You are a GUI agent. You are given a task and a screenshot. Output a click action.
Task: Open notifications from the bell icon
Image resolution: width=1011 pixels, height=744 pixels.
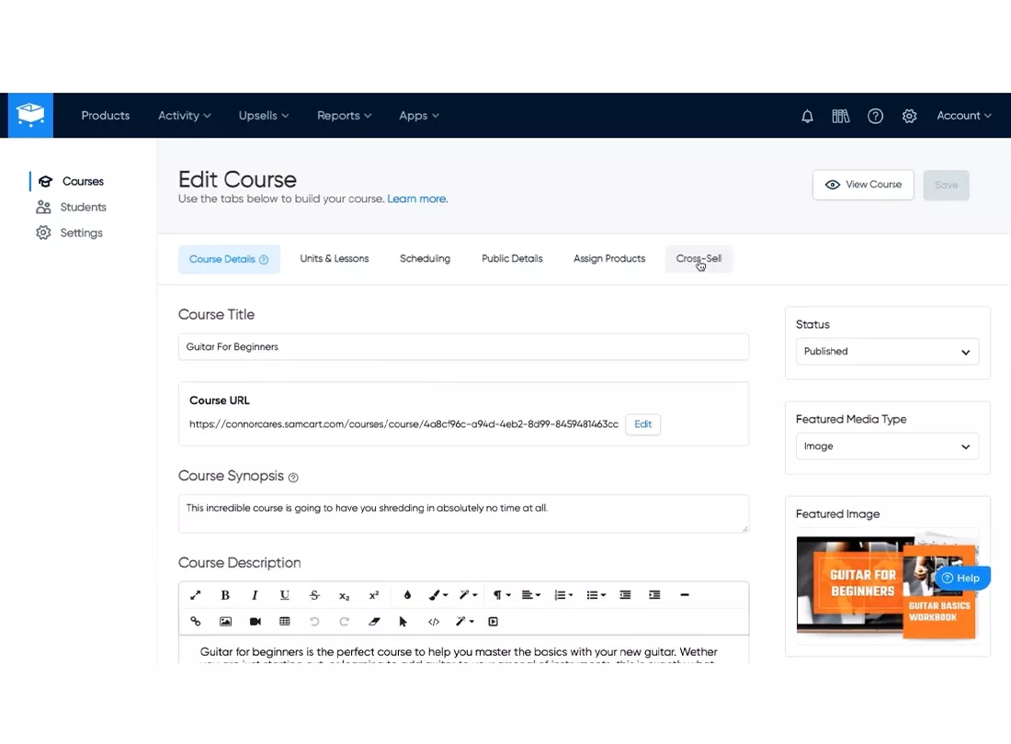click(807, 116)
